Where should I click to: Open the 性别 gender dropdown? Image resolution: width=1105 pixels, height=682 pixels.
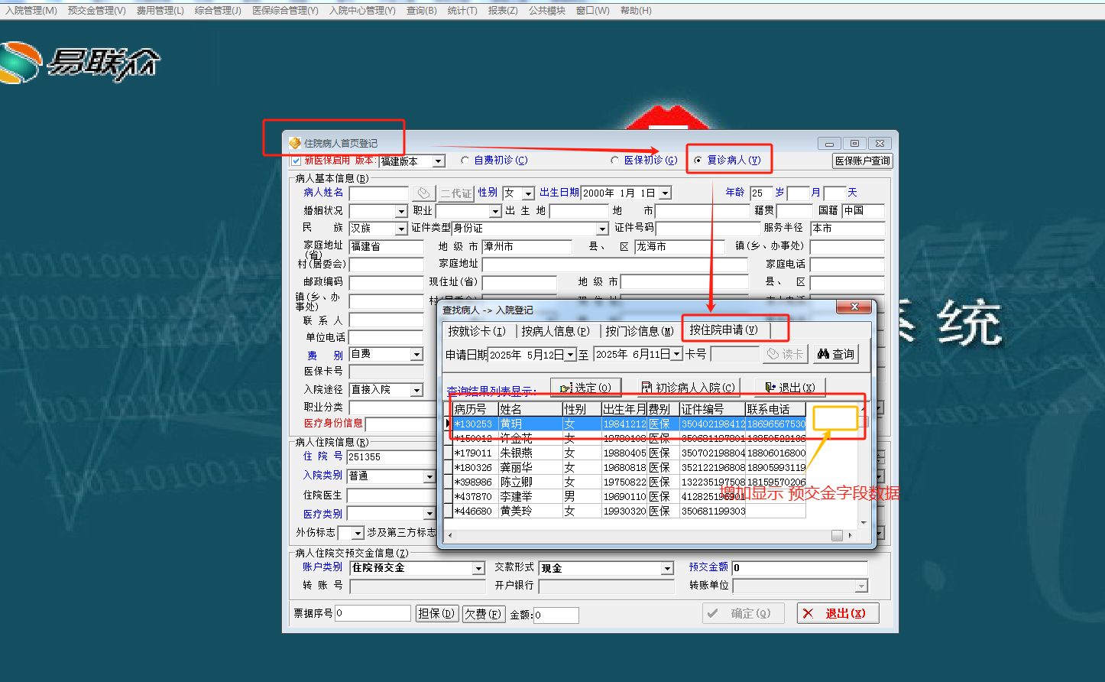pyautogui.click(x=530, y=193)
